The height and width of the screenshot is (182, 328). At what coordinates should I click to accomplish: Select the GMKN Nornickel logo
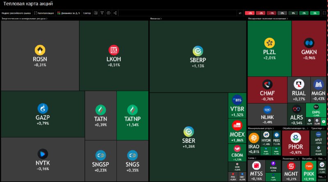(309, 43)
